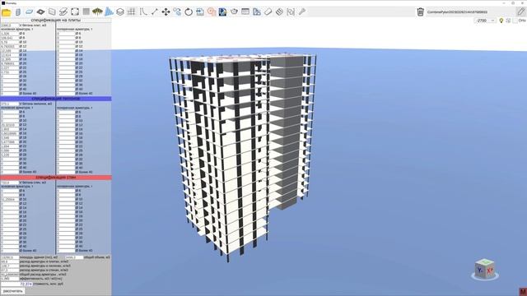Click the duplicate document icon
The width and height of the screenshot is (527, 296).
(x=257, y=12)
